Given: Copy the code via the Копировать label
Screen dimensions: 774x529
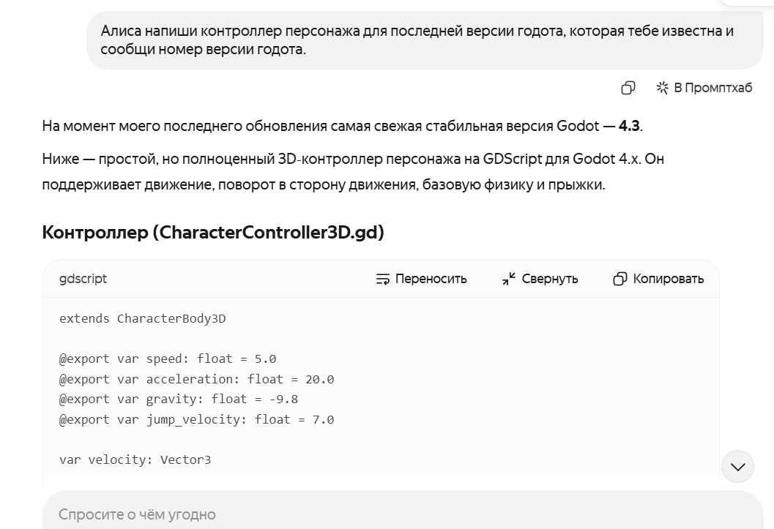Looking at the screenshot, I should (x=669, y=279).
